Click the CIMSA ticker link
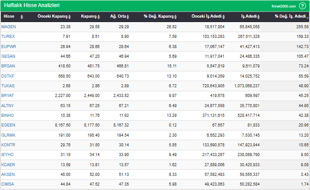Viewport: 310px width, 190px height. click(8, 183)
